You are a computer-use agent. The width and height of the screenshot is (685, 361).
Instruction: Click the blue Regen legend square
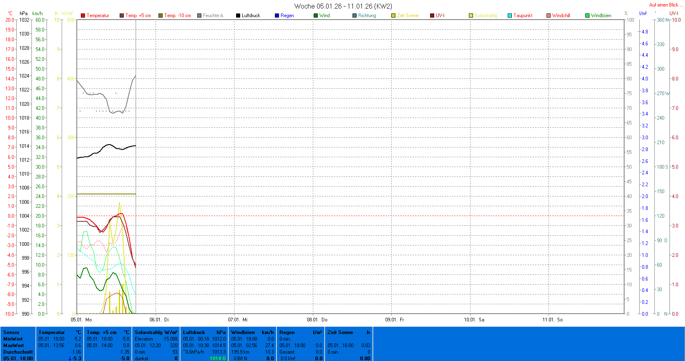pyautogui.click(x=277, y=16)
